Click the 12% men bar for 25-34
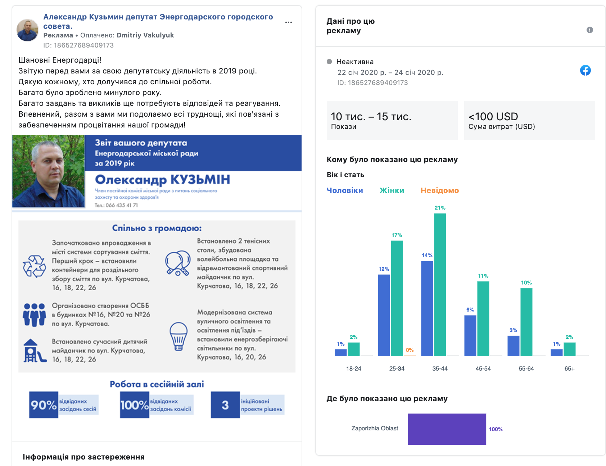 [384, 315]
